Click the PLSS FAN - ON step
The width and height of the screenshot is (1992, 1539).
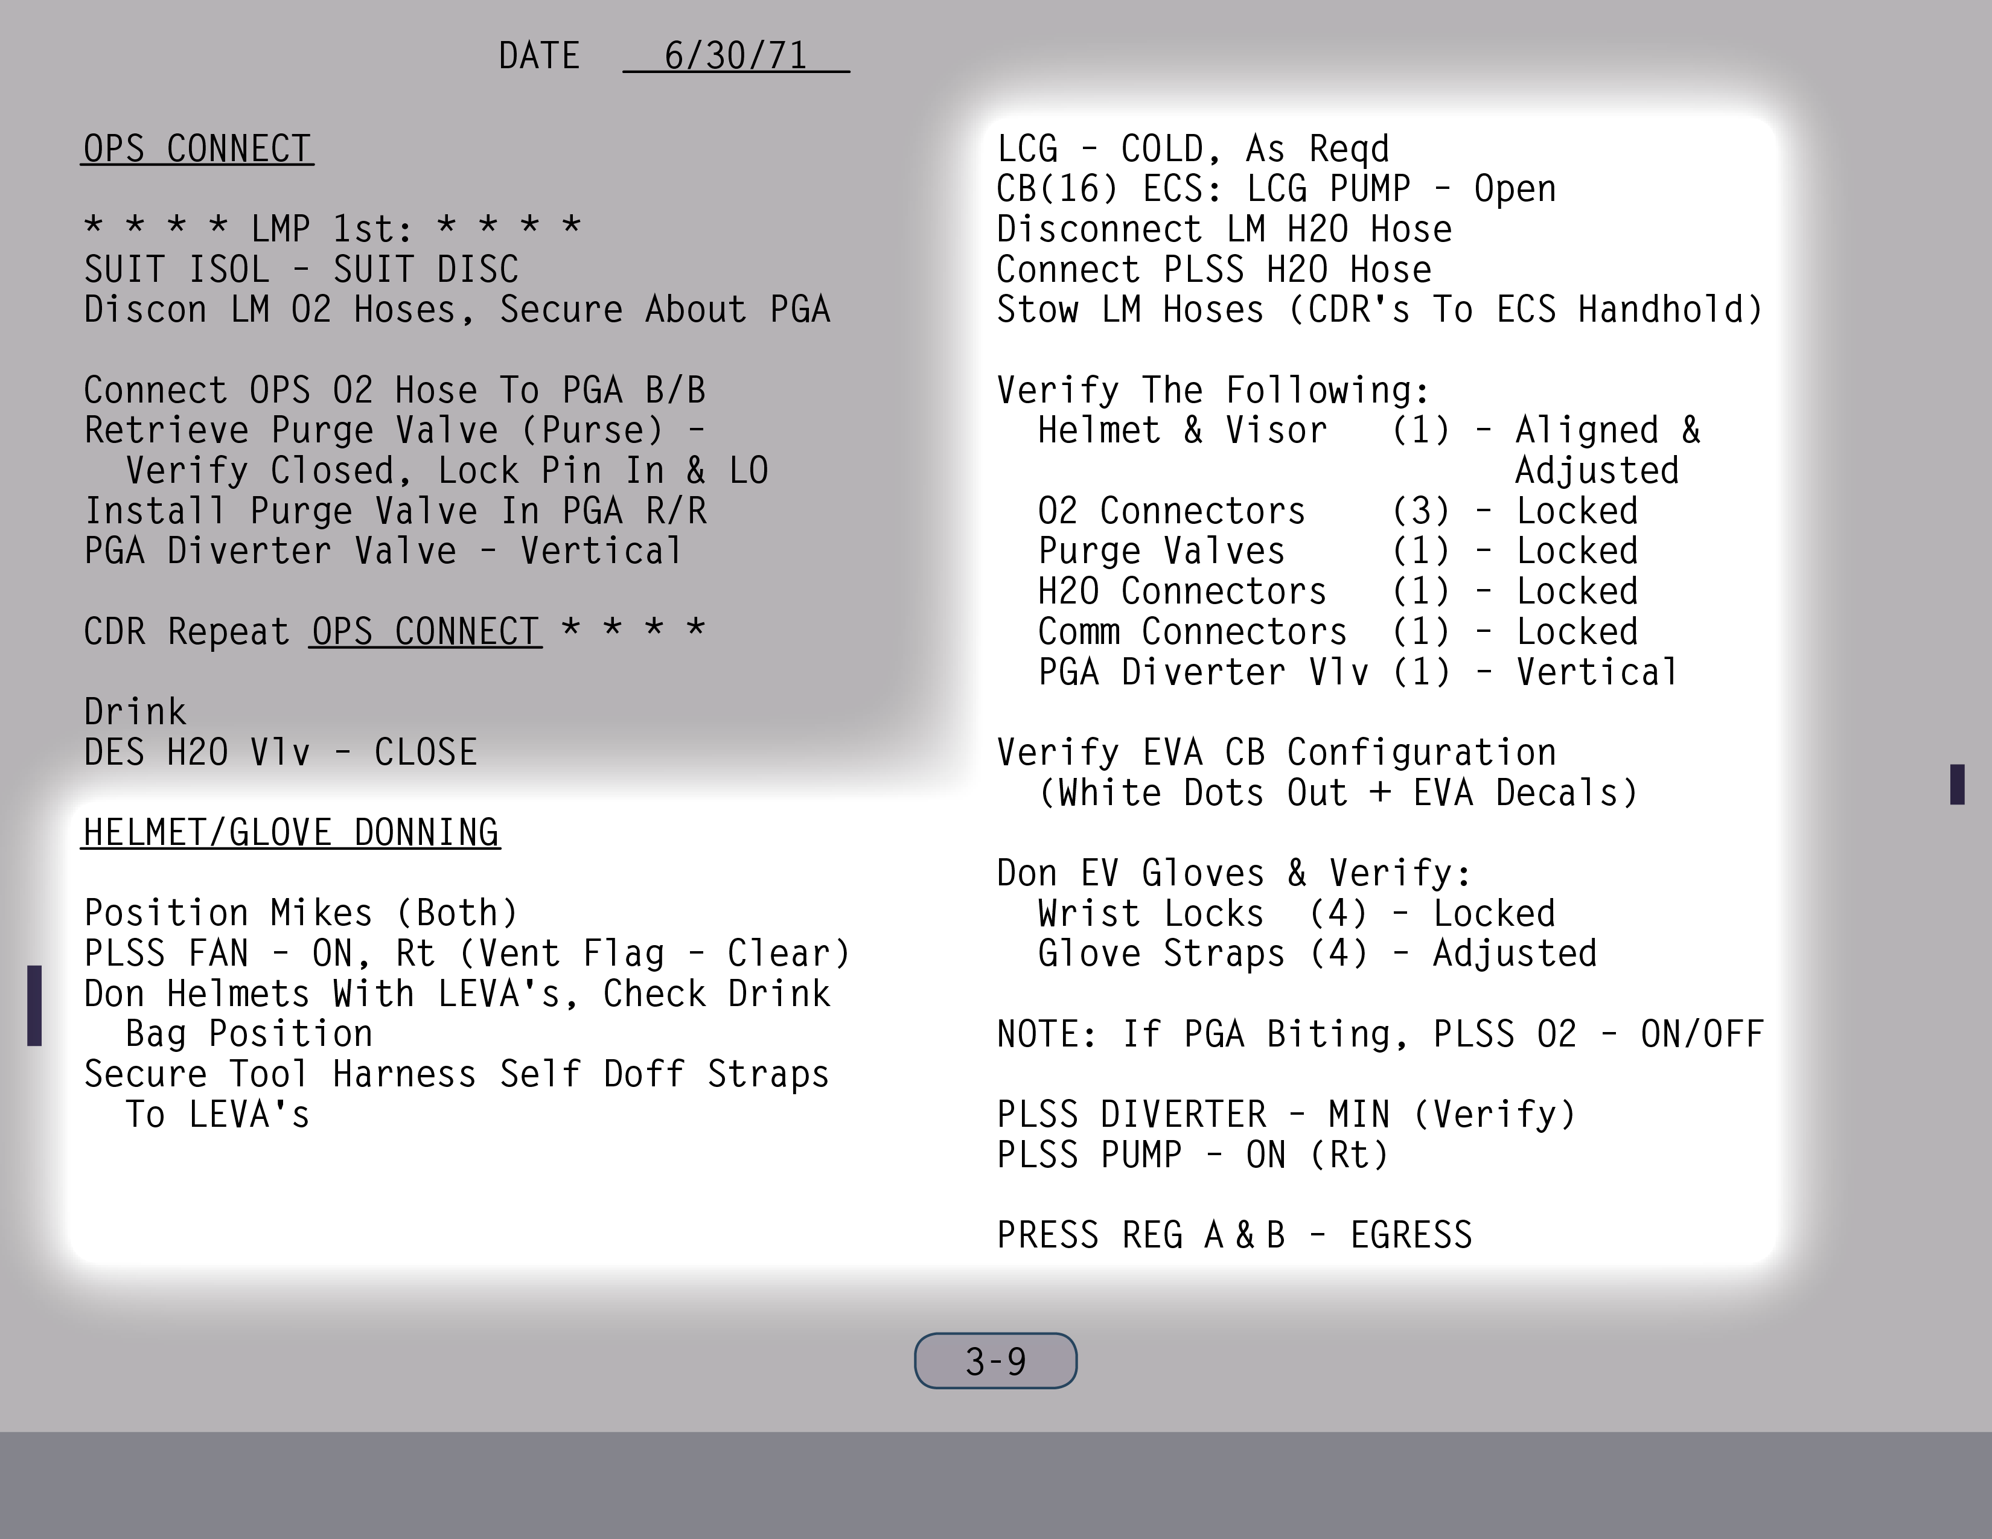(467, 954)
